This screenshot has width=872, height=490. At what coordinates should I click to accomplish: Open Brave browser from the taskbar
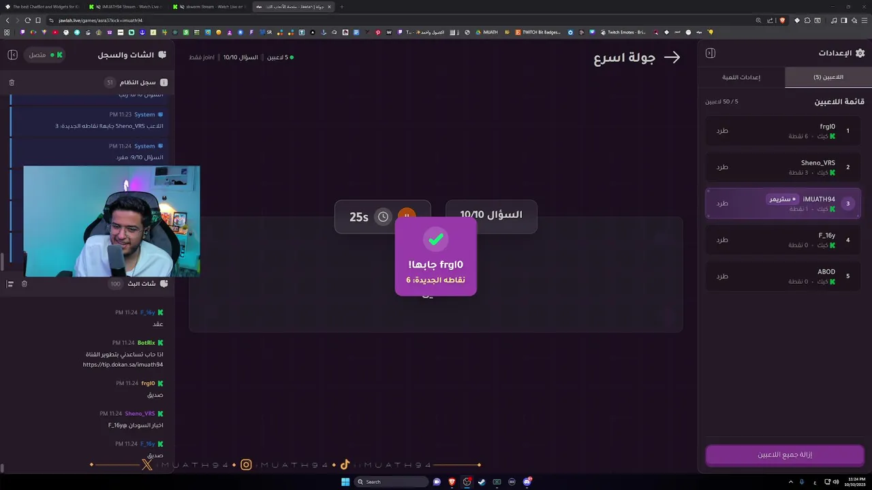tap(452, 482)
